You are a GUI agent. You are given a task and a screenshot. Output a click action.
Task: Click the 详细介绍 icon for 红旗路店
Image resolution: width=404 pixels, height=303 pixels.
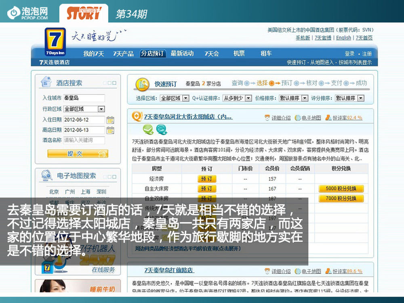[x=267, y=271]
